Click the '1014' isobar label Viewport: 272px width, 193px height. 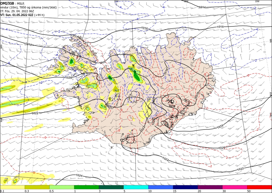coord(202,7)
